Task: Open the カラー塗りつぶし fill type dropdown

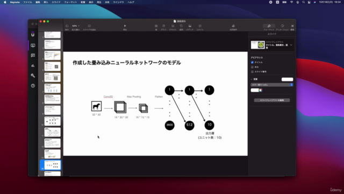Action: [272, 85]
